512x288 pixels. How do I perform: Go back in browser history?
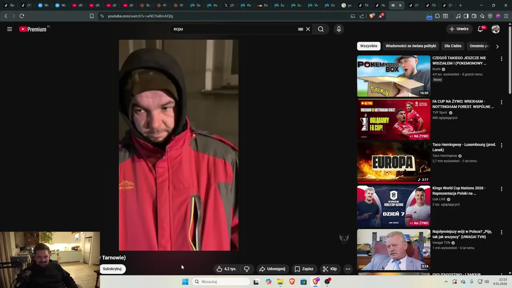pos(6,16)
